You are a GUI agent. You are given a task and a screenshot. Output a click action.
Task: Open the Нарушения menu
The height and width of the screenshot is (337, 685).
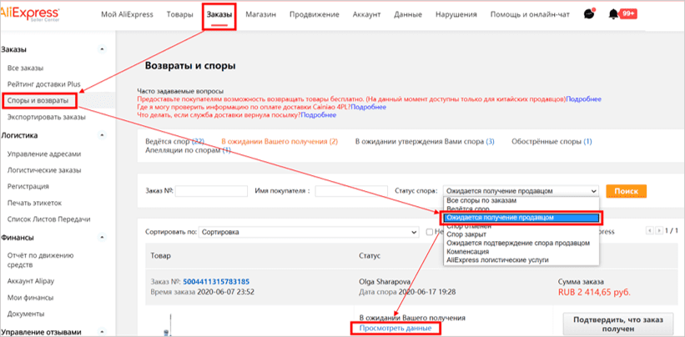456,14
